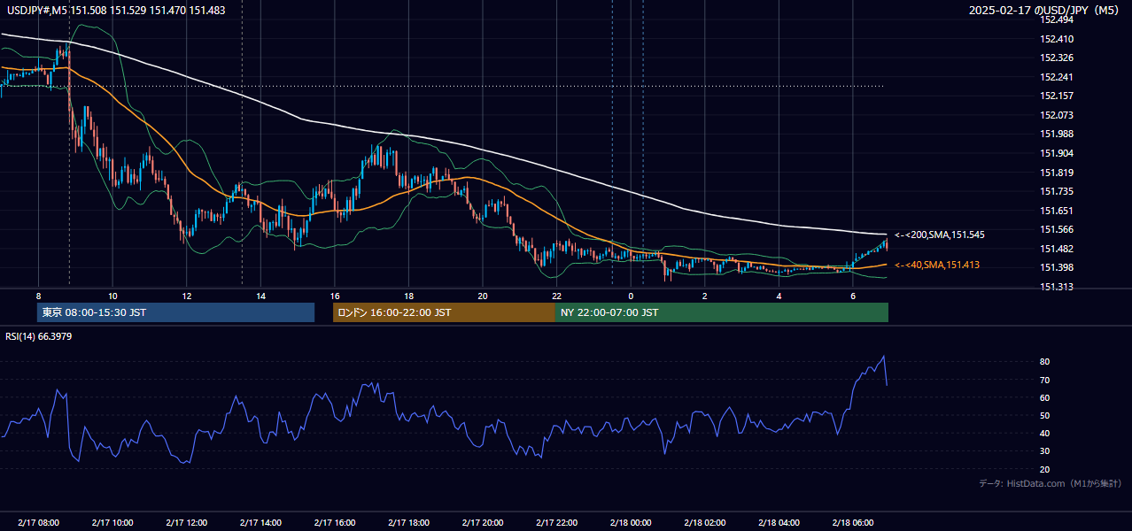This screenshot has height=531, width=1132.
Task: Click the 2/17 14:00 time label
Action: [x=260, y=523]
